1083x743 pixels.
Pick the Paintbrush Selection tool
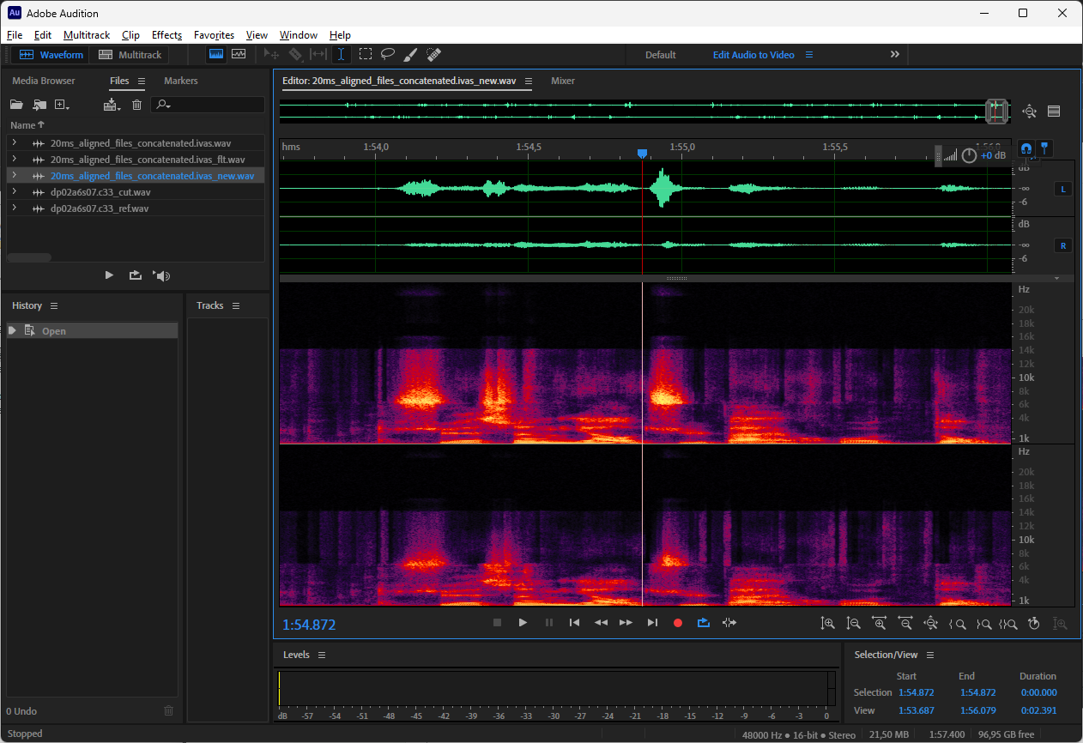(x=410, y=54)
